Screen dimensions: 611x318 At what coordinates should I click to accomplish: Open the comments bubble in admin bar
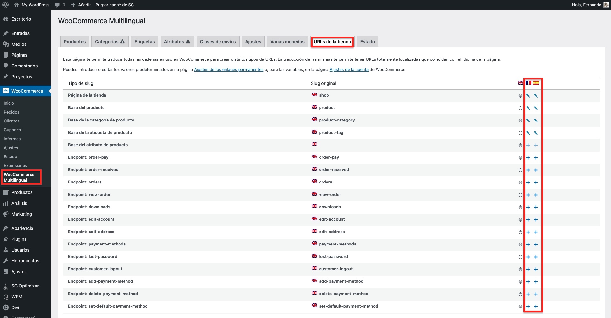click(x=60, y=5)
